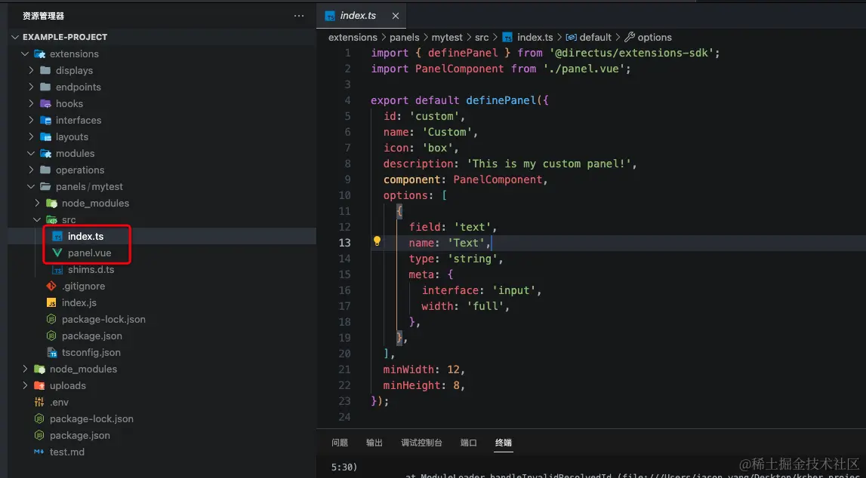Expand the hooks folder chevron

point(31,103)
